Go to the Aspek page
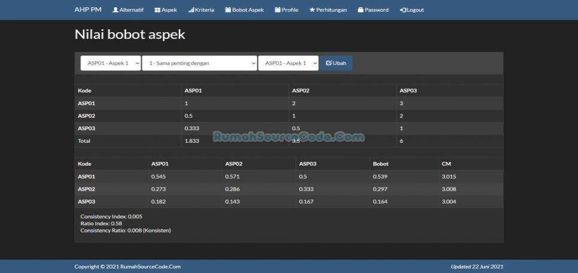This screenshot has height=273, width=578. 166,10
